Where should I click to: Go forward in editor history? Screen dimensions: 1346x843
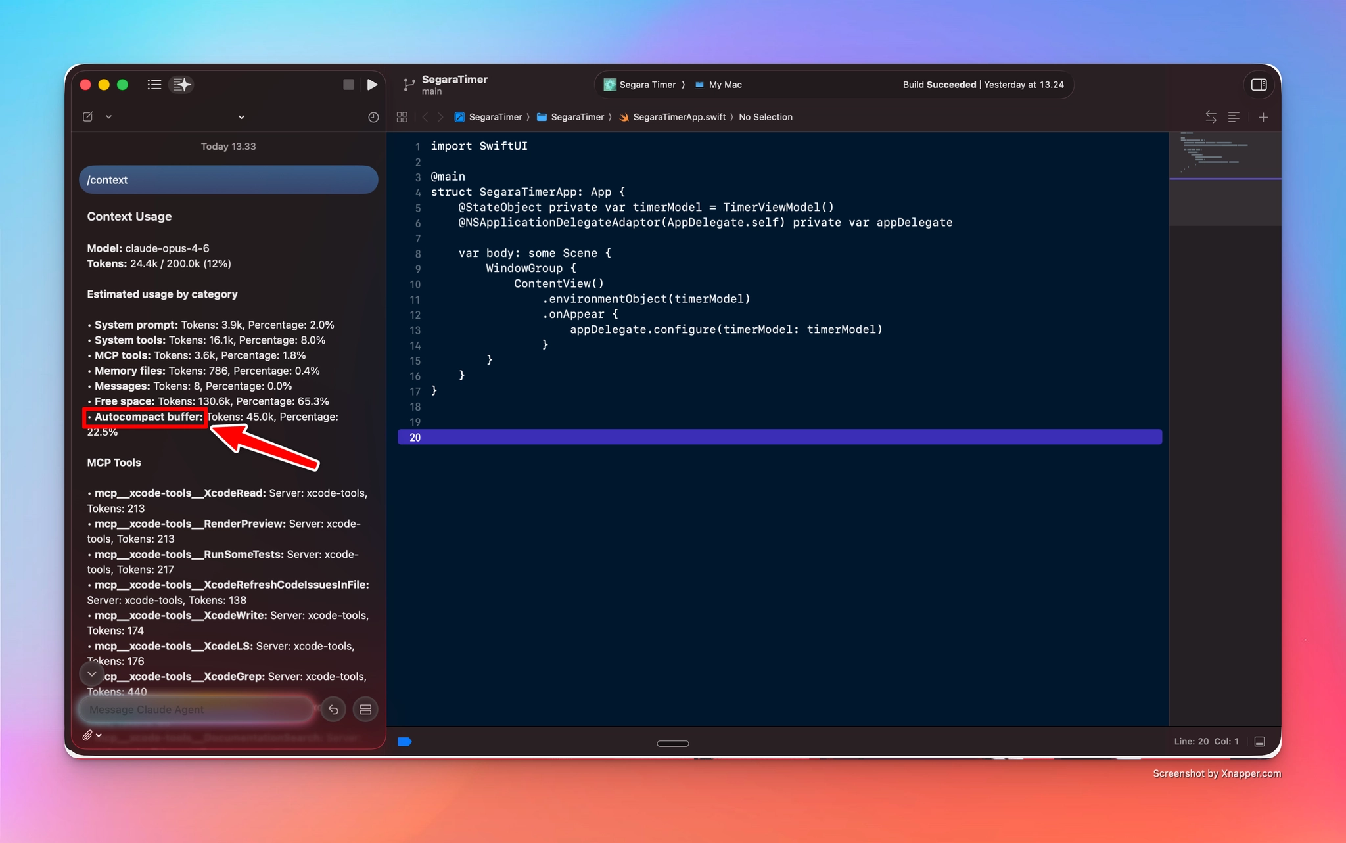[440, 117]
